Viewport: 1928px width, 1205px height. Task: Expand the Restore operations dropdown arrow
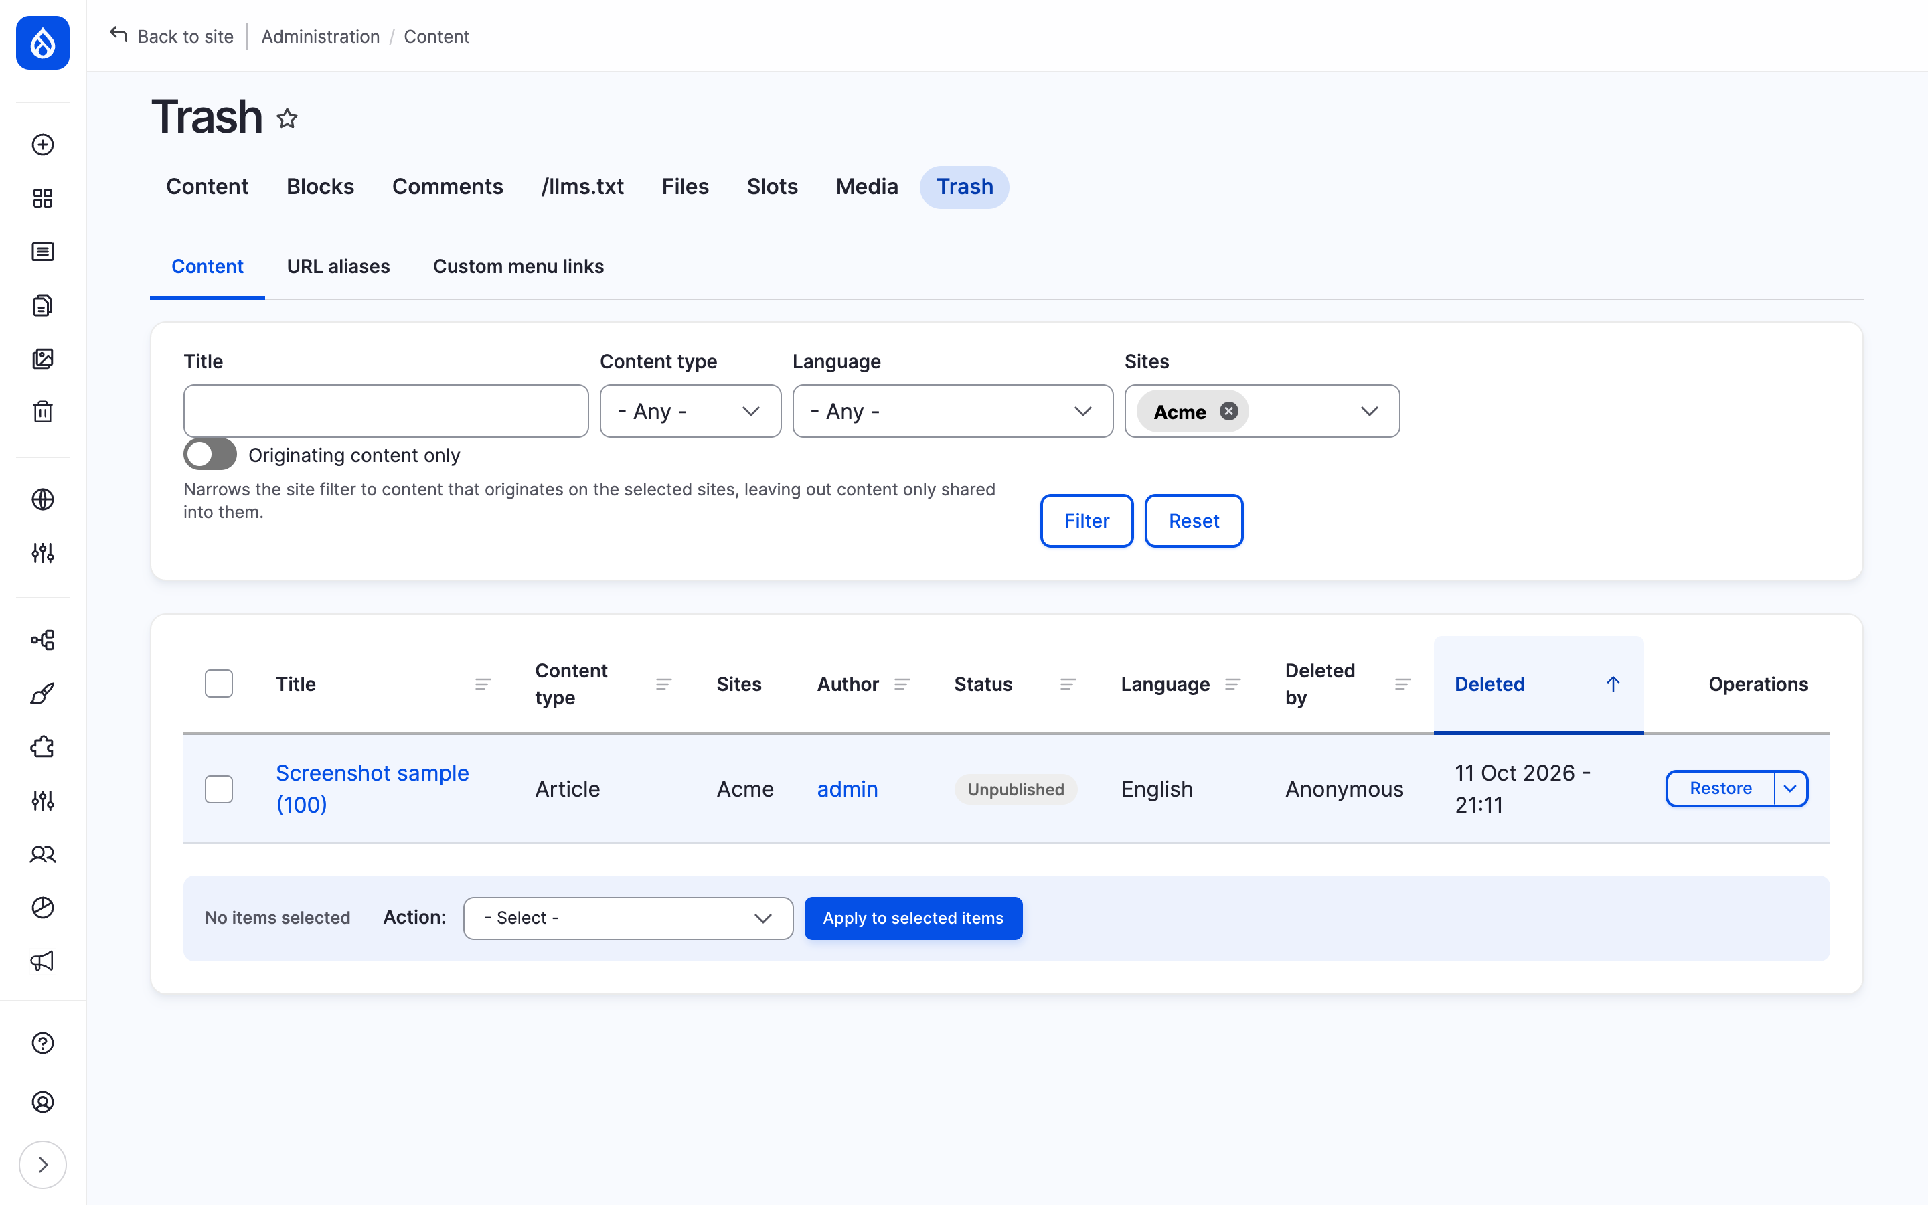tap(1790, 789)
